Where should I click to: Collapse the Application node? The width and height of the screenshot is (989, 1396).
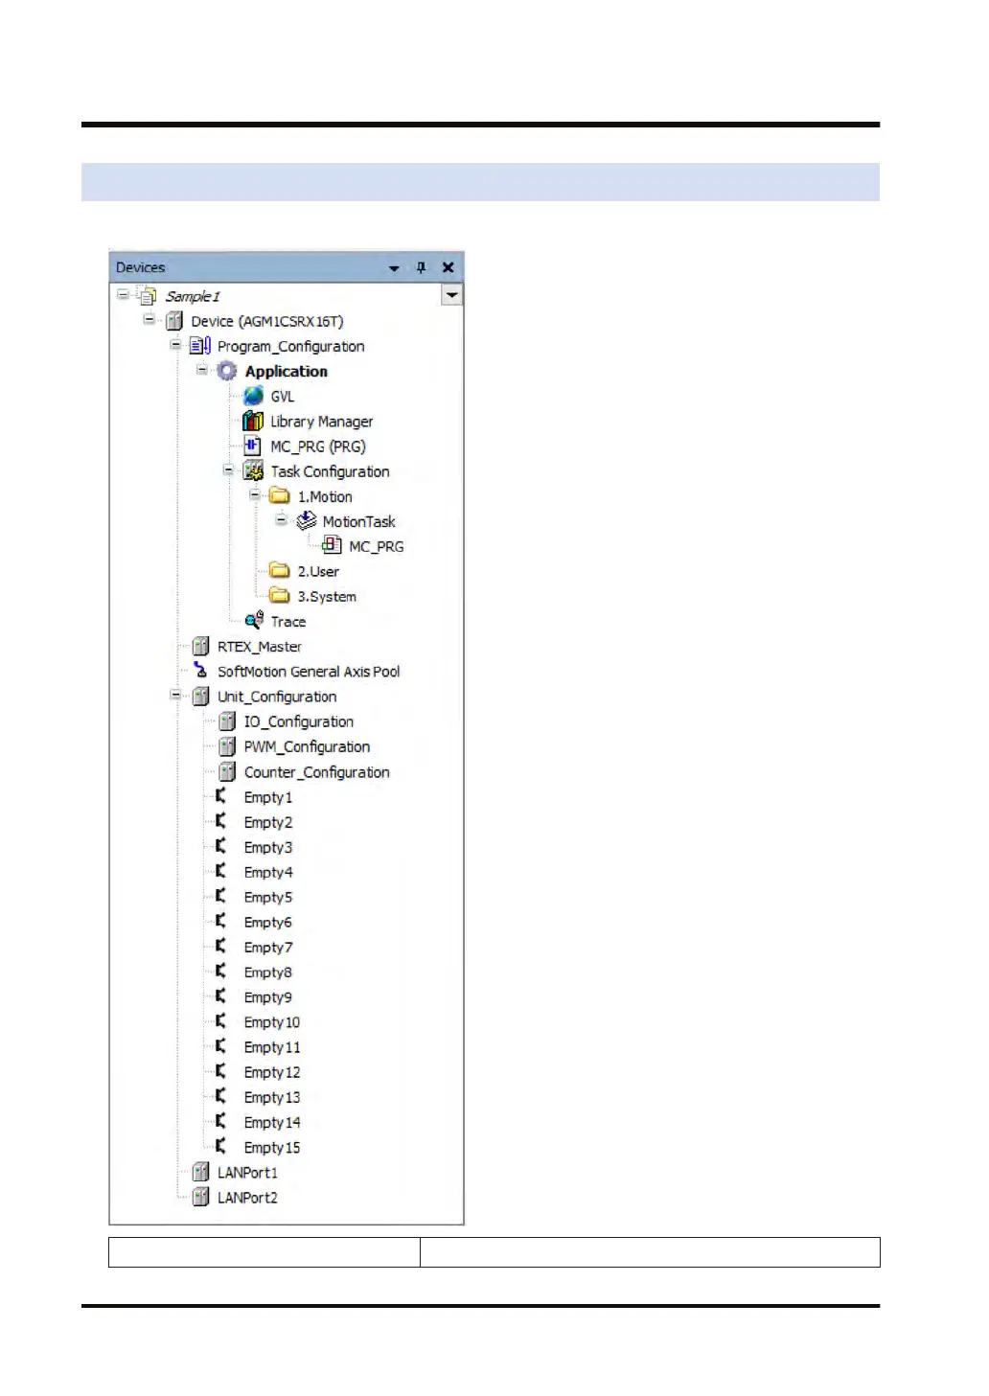click(x=202, y=370)
